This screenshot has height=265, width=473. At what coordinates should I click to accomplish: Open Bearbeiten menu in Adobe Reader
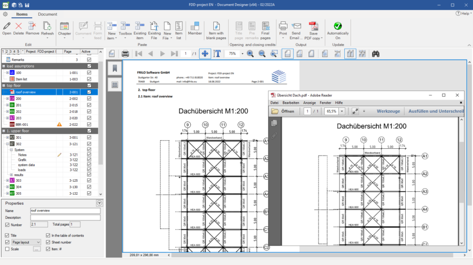click(291, 103)
